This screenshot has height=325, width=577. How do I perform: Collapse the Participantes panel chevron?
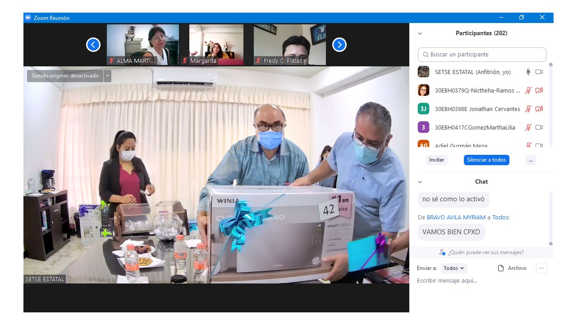(x=420, y=33)
